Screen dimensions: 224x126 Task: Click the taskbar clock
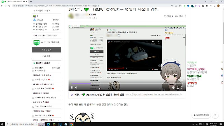[x=214, y=124]
